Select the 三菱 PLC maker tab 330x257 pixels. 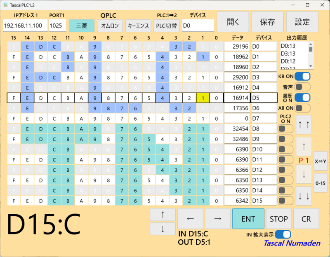81,26
